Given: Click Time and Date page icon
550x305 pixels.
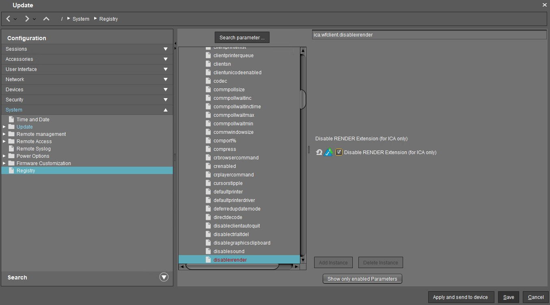Looking at the screenshot, I should click(x=11, y=120).
